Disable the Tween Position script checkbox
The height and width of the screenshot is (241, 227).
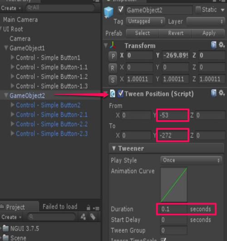point(120,94)
